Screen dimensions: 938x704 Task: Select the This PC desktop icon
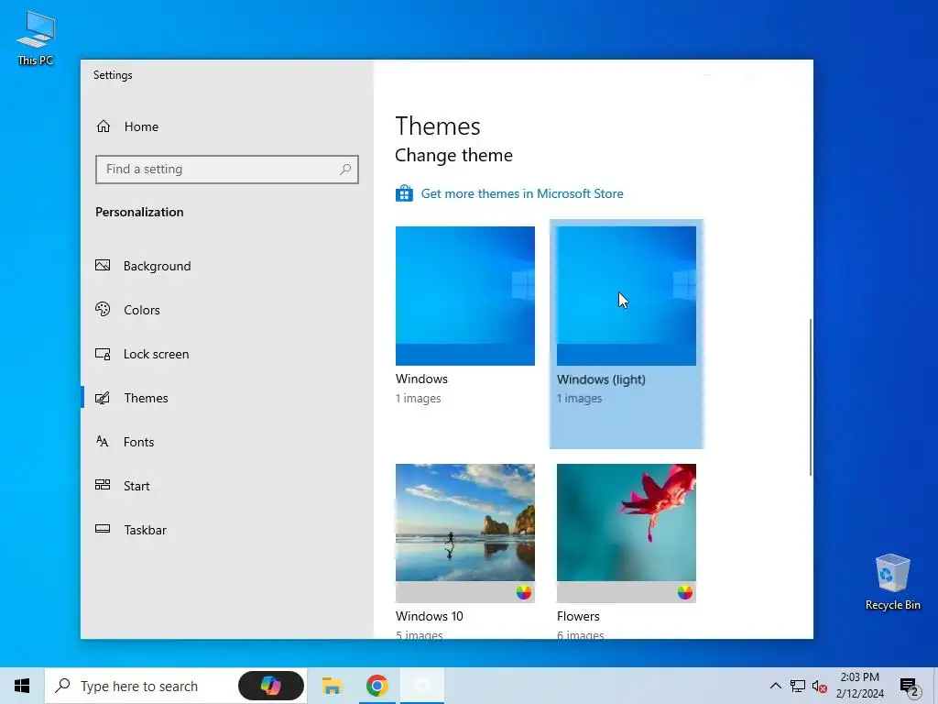(36, 38)
